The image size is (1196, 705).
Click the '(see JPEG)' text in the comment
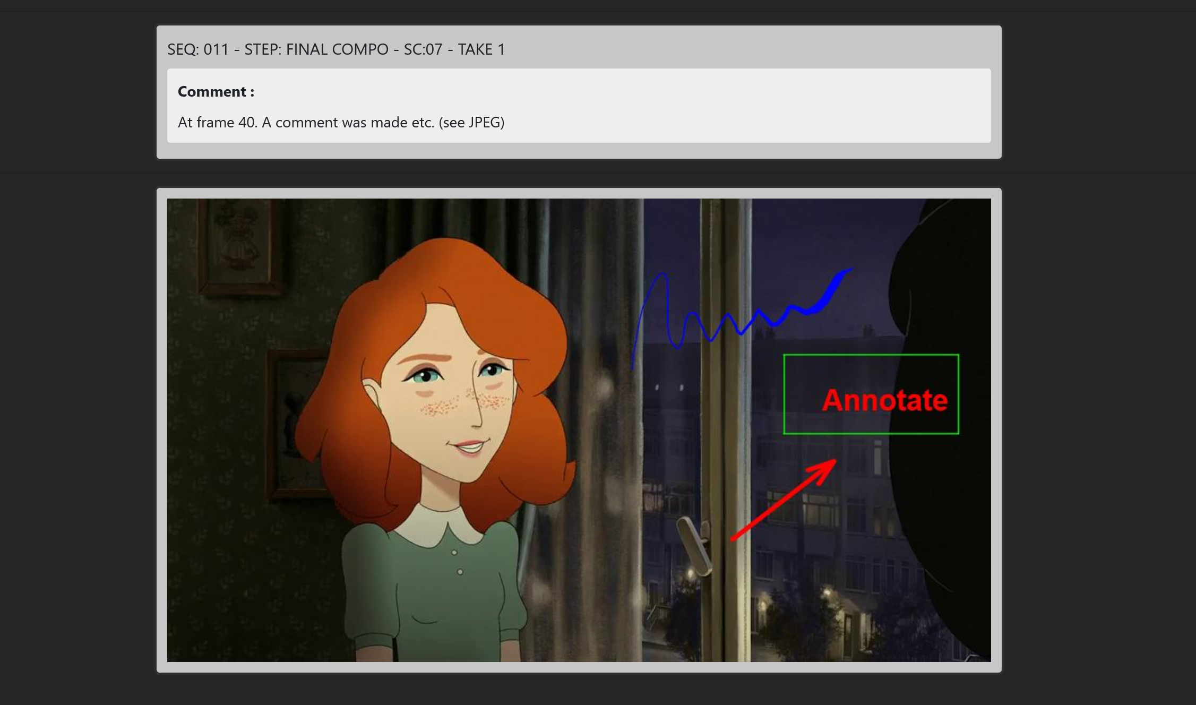(x=471, y=123)
